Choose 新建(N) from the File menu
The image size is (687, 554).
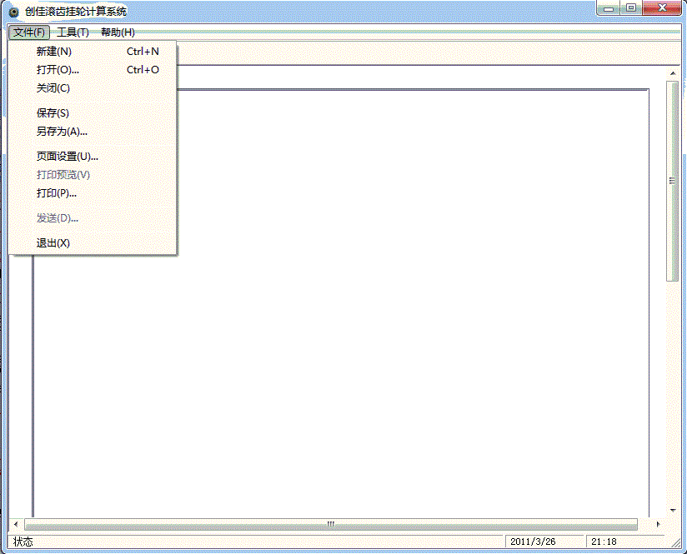click(x=54, y=52)
